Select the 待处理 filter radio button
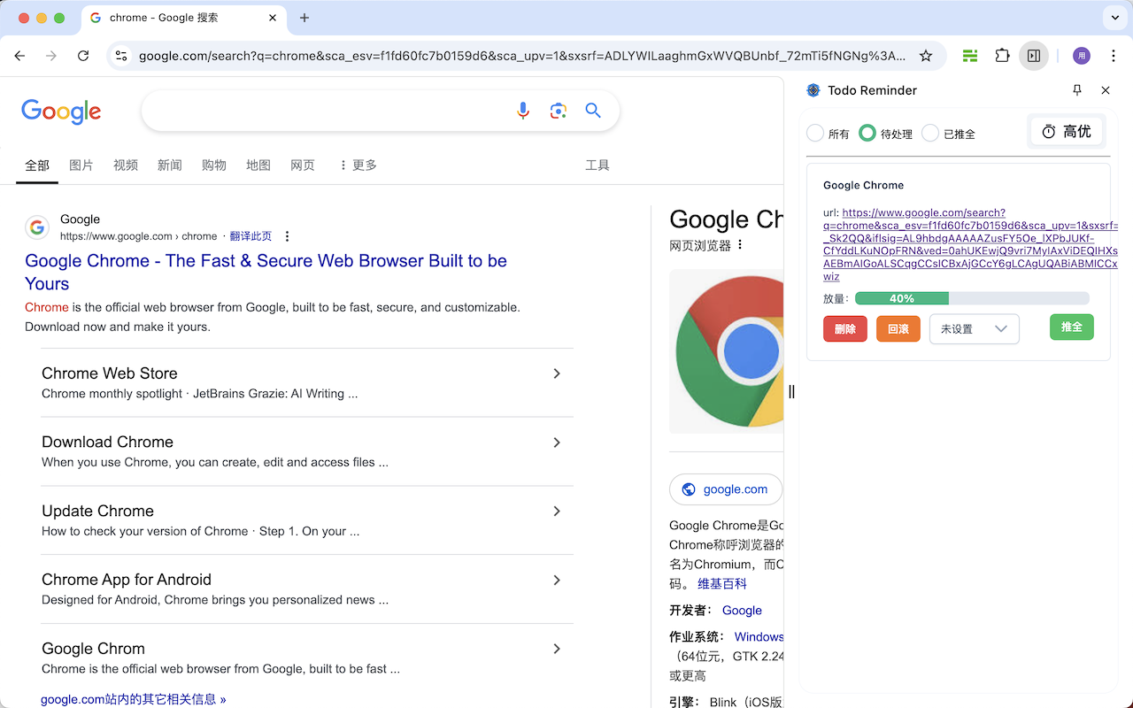Image resolution: width=1133 pixels, height=708 pixels. 867,133
